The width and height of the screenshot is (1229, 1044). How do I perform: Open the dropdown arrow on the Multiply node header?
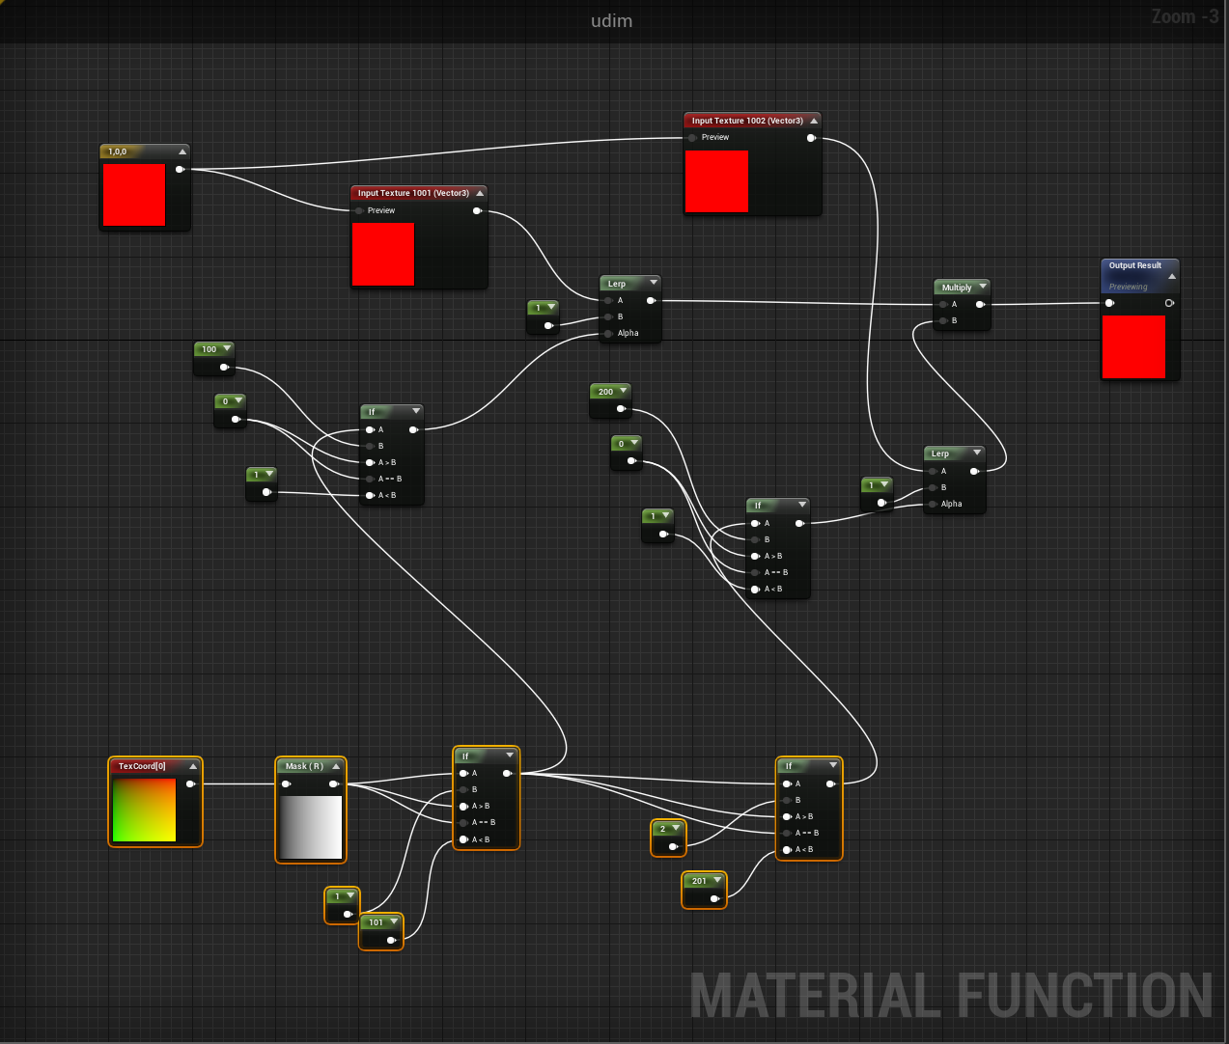[982, 287]
